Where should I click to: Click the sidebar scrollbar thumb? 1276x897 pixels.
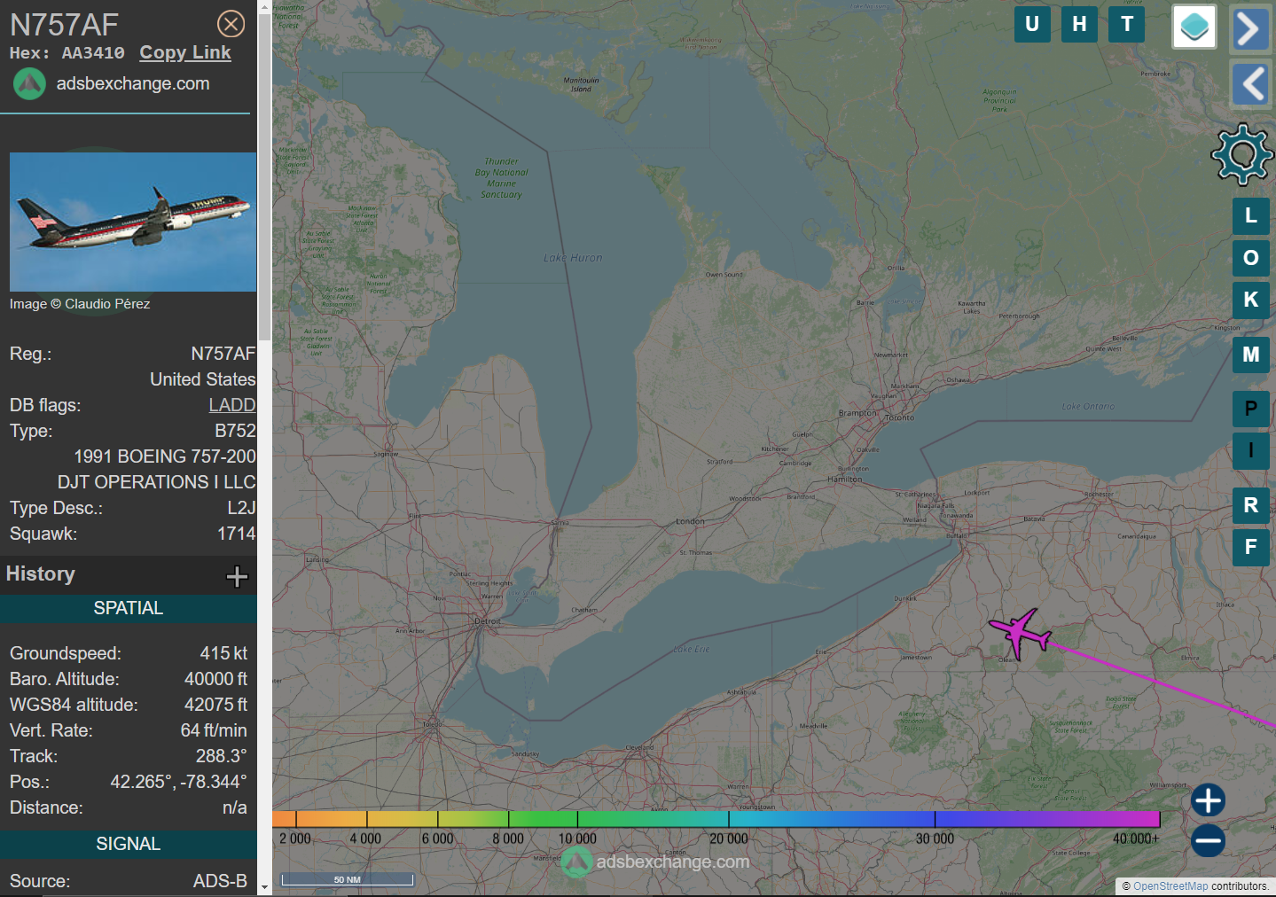(x=264, y=177)
